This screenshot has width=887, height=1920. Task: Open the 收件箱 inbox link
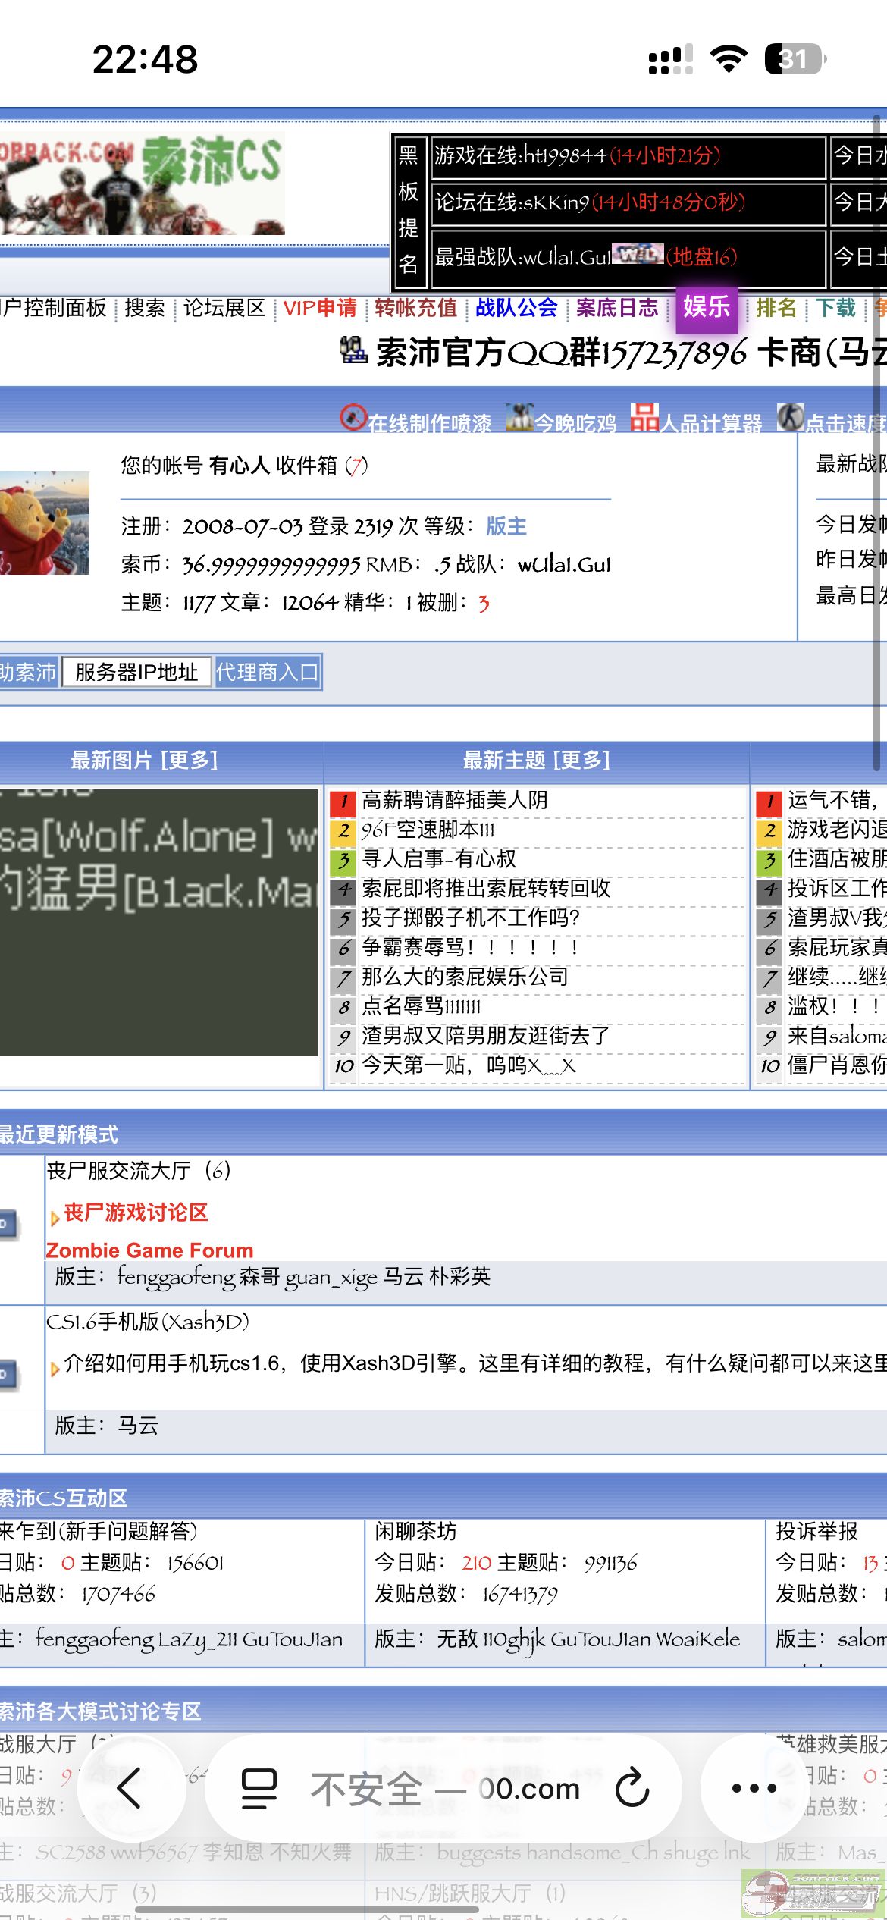coord(307,465)
